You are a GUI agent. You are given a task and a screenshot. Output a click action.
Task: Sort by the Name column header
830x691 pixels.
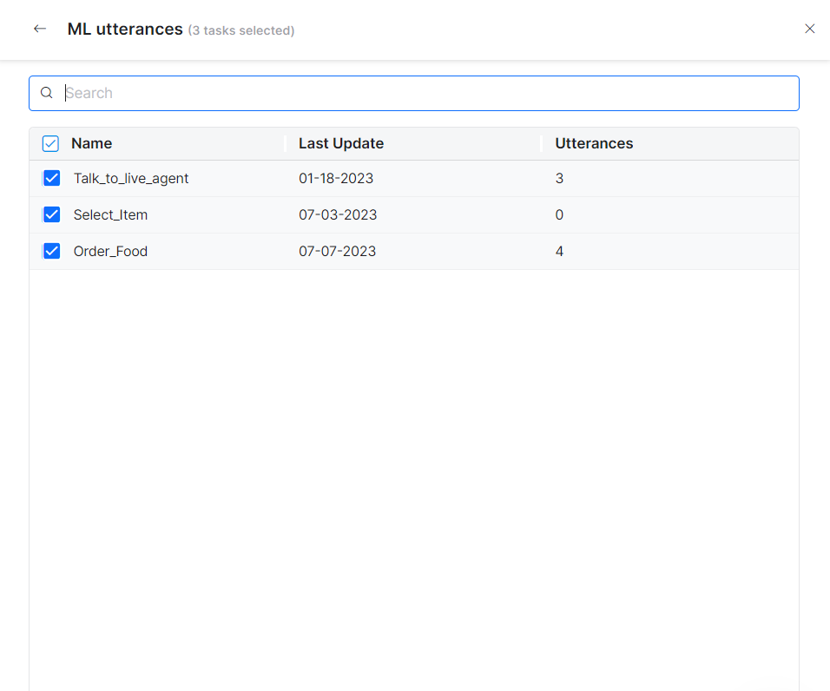point(92,143)
